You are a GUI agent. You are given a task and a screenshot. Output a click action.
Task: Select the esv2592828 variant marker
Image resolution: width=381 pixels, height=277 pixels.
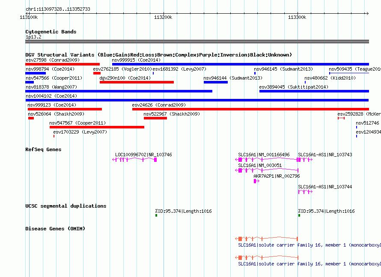(341, 118)
